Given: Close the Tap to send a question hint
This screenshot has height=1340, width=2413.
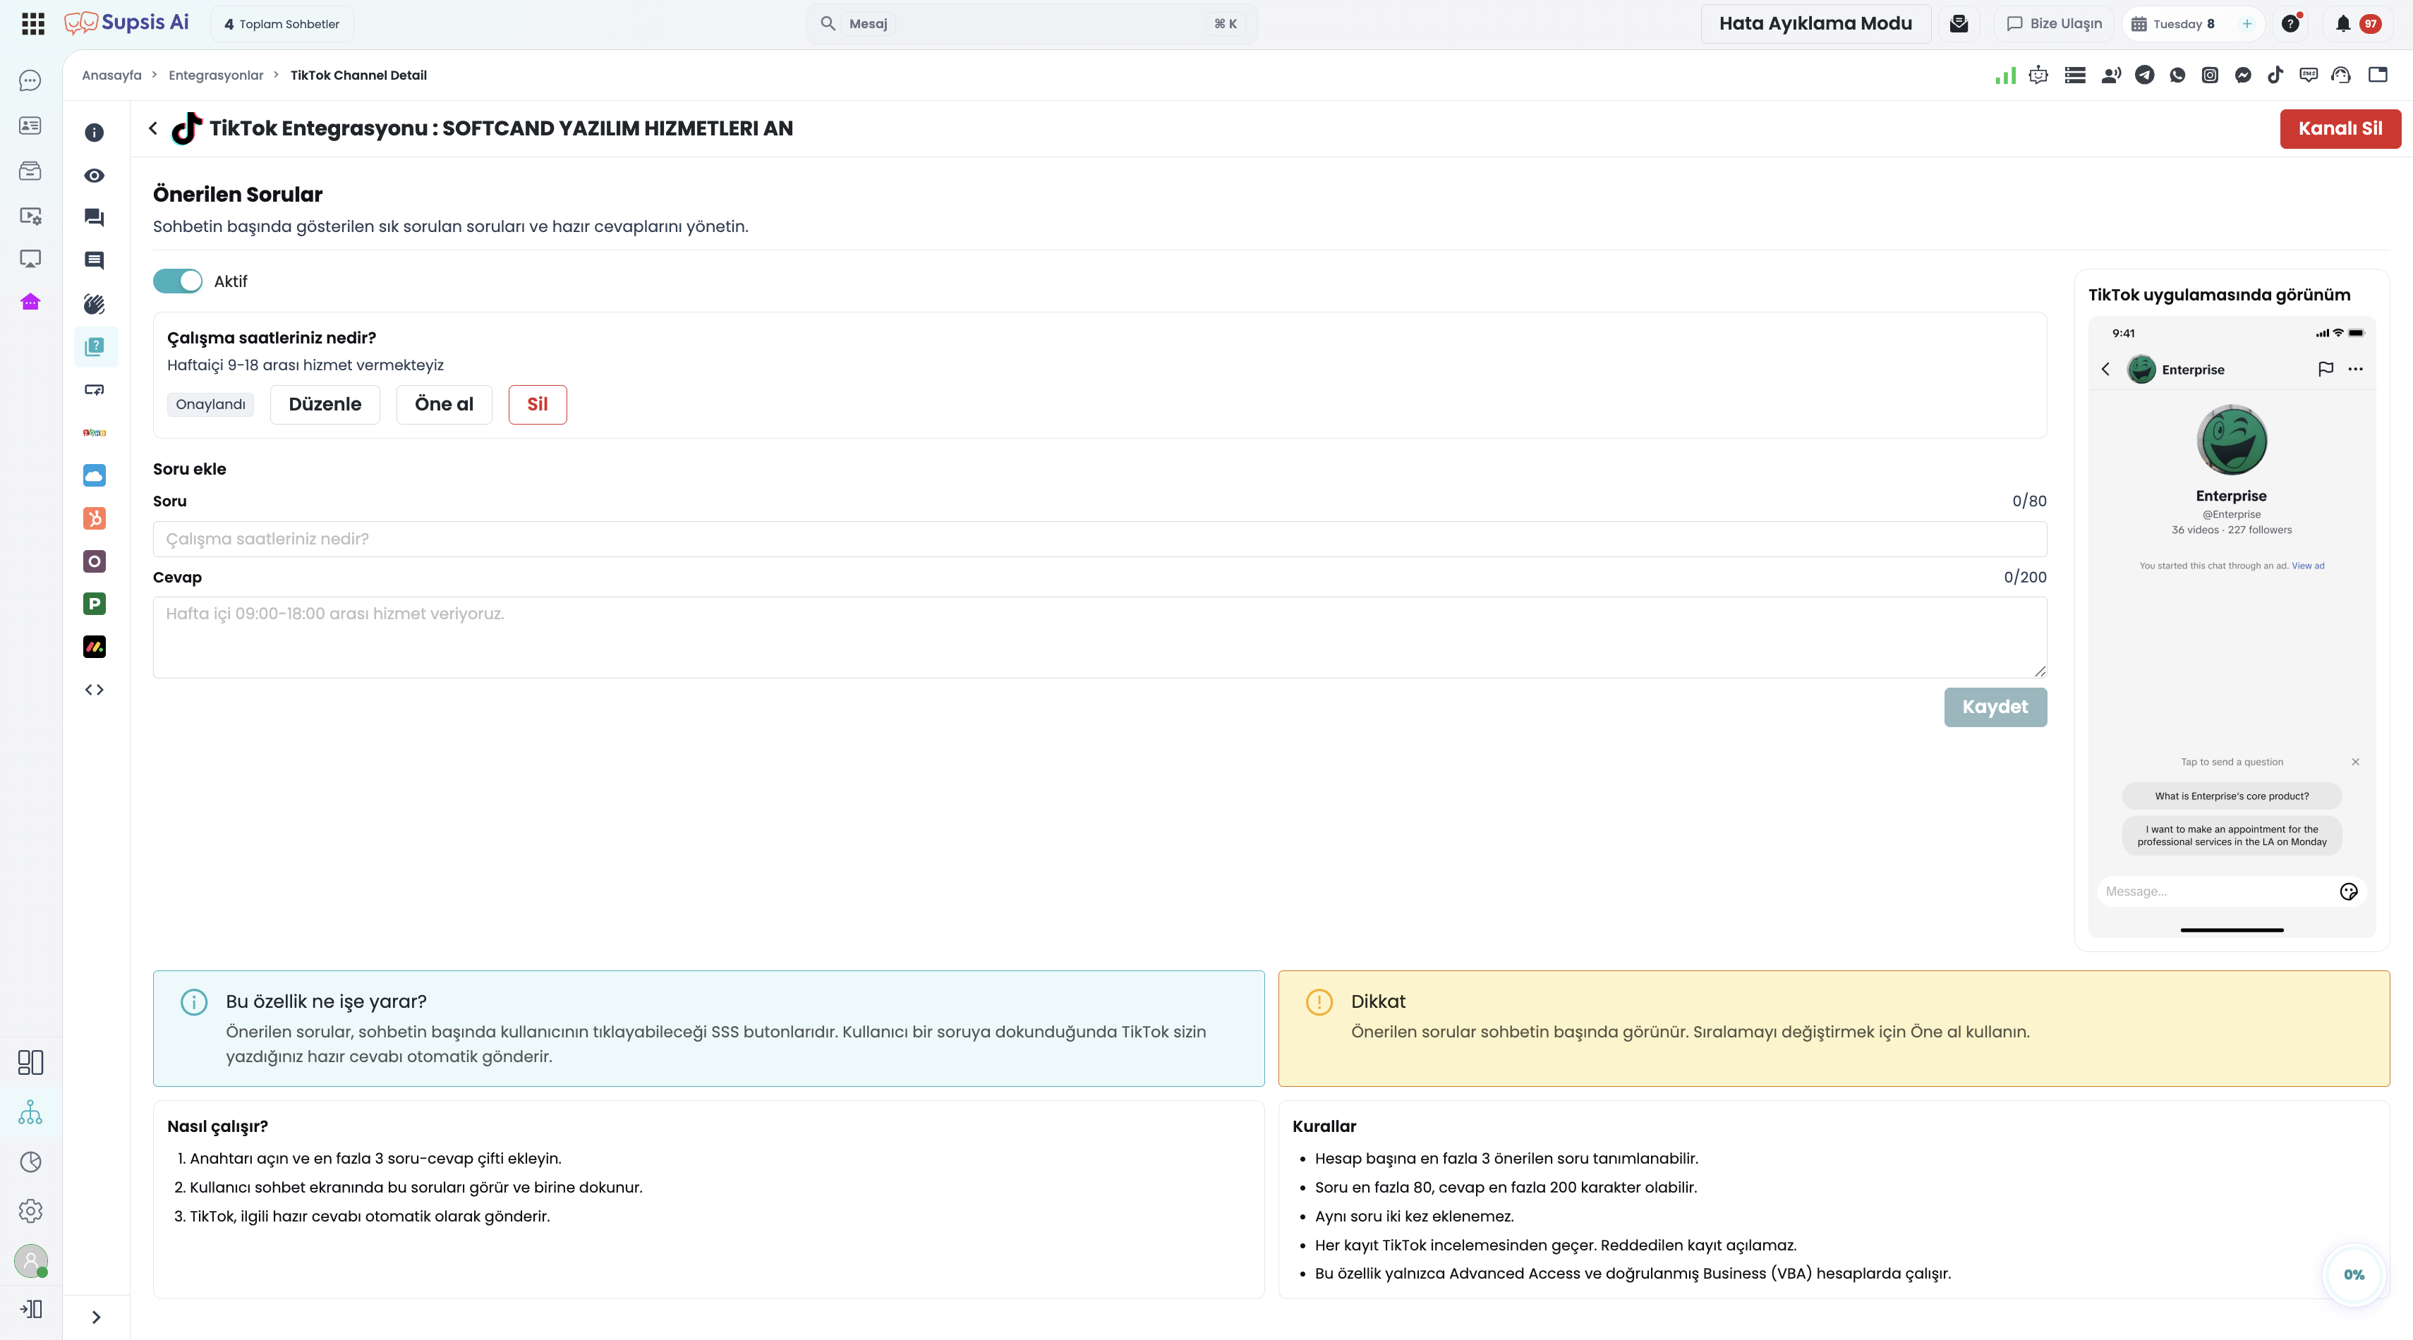Looking at the screenshot, I should point(2355,762).
